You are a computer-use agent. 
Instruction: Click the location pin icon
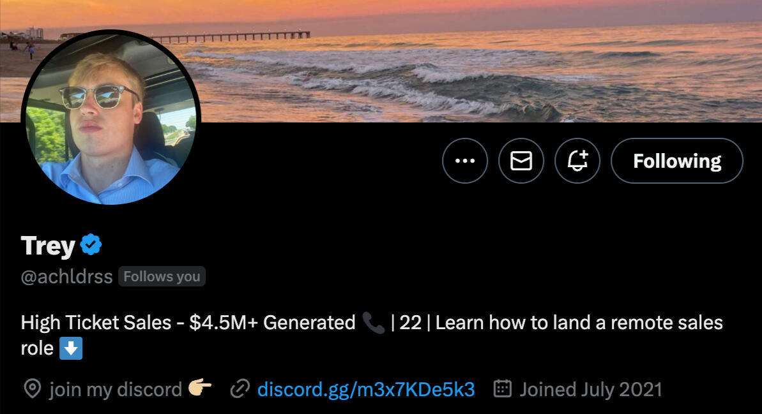[33, 389]
